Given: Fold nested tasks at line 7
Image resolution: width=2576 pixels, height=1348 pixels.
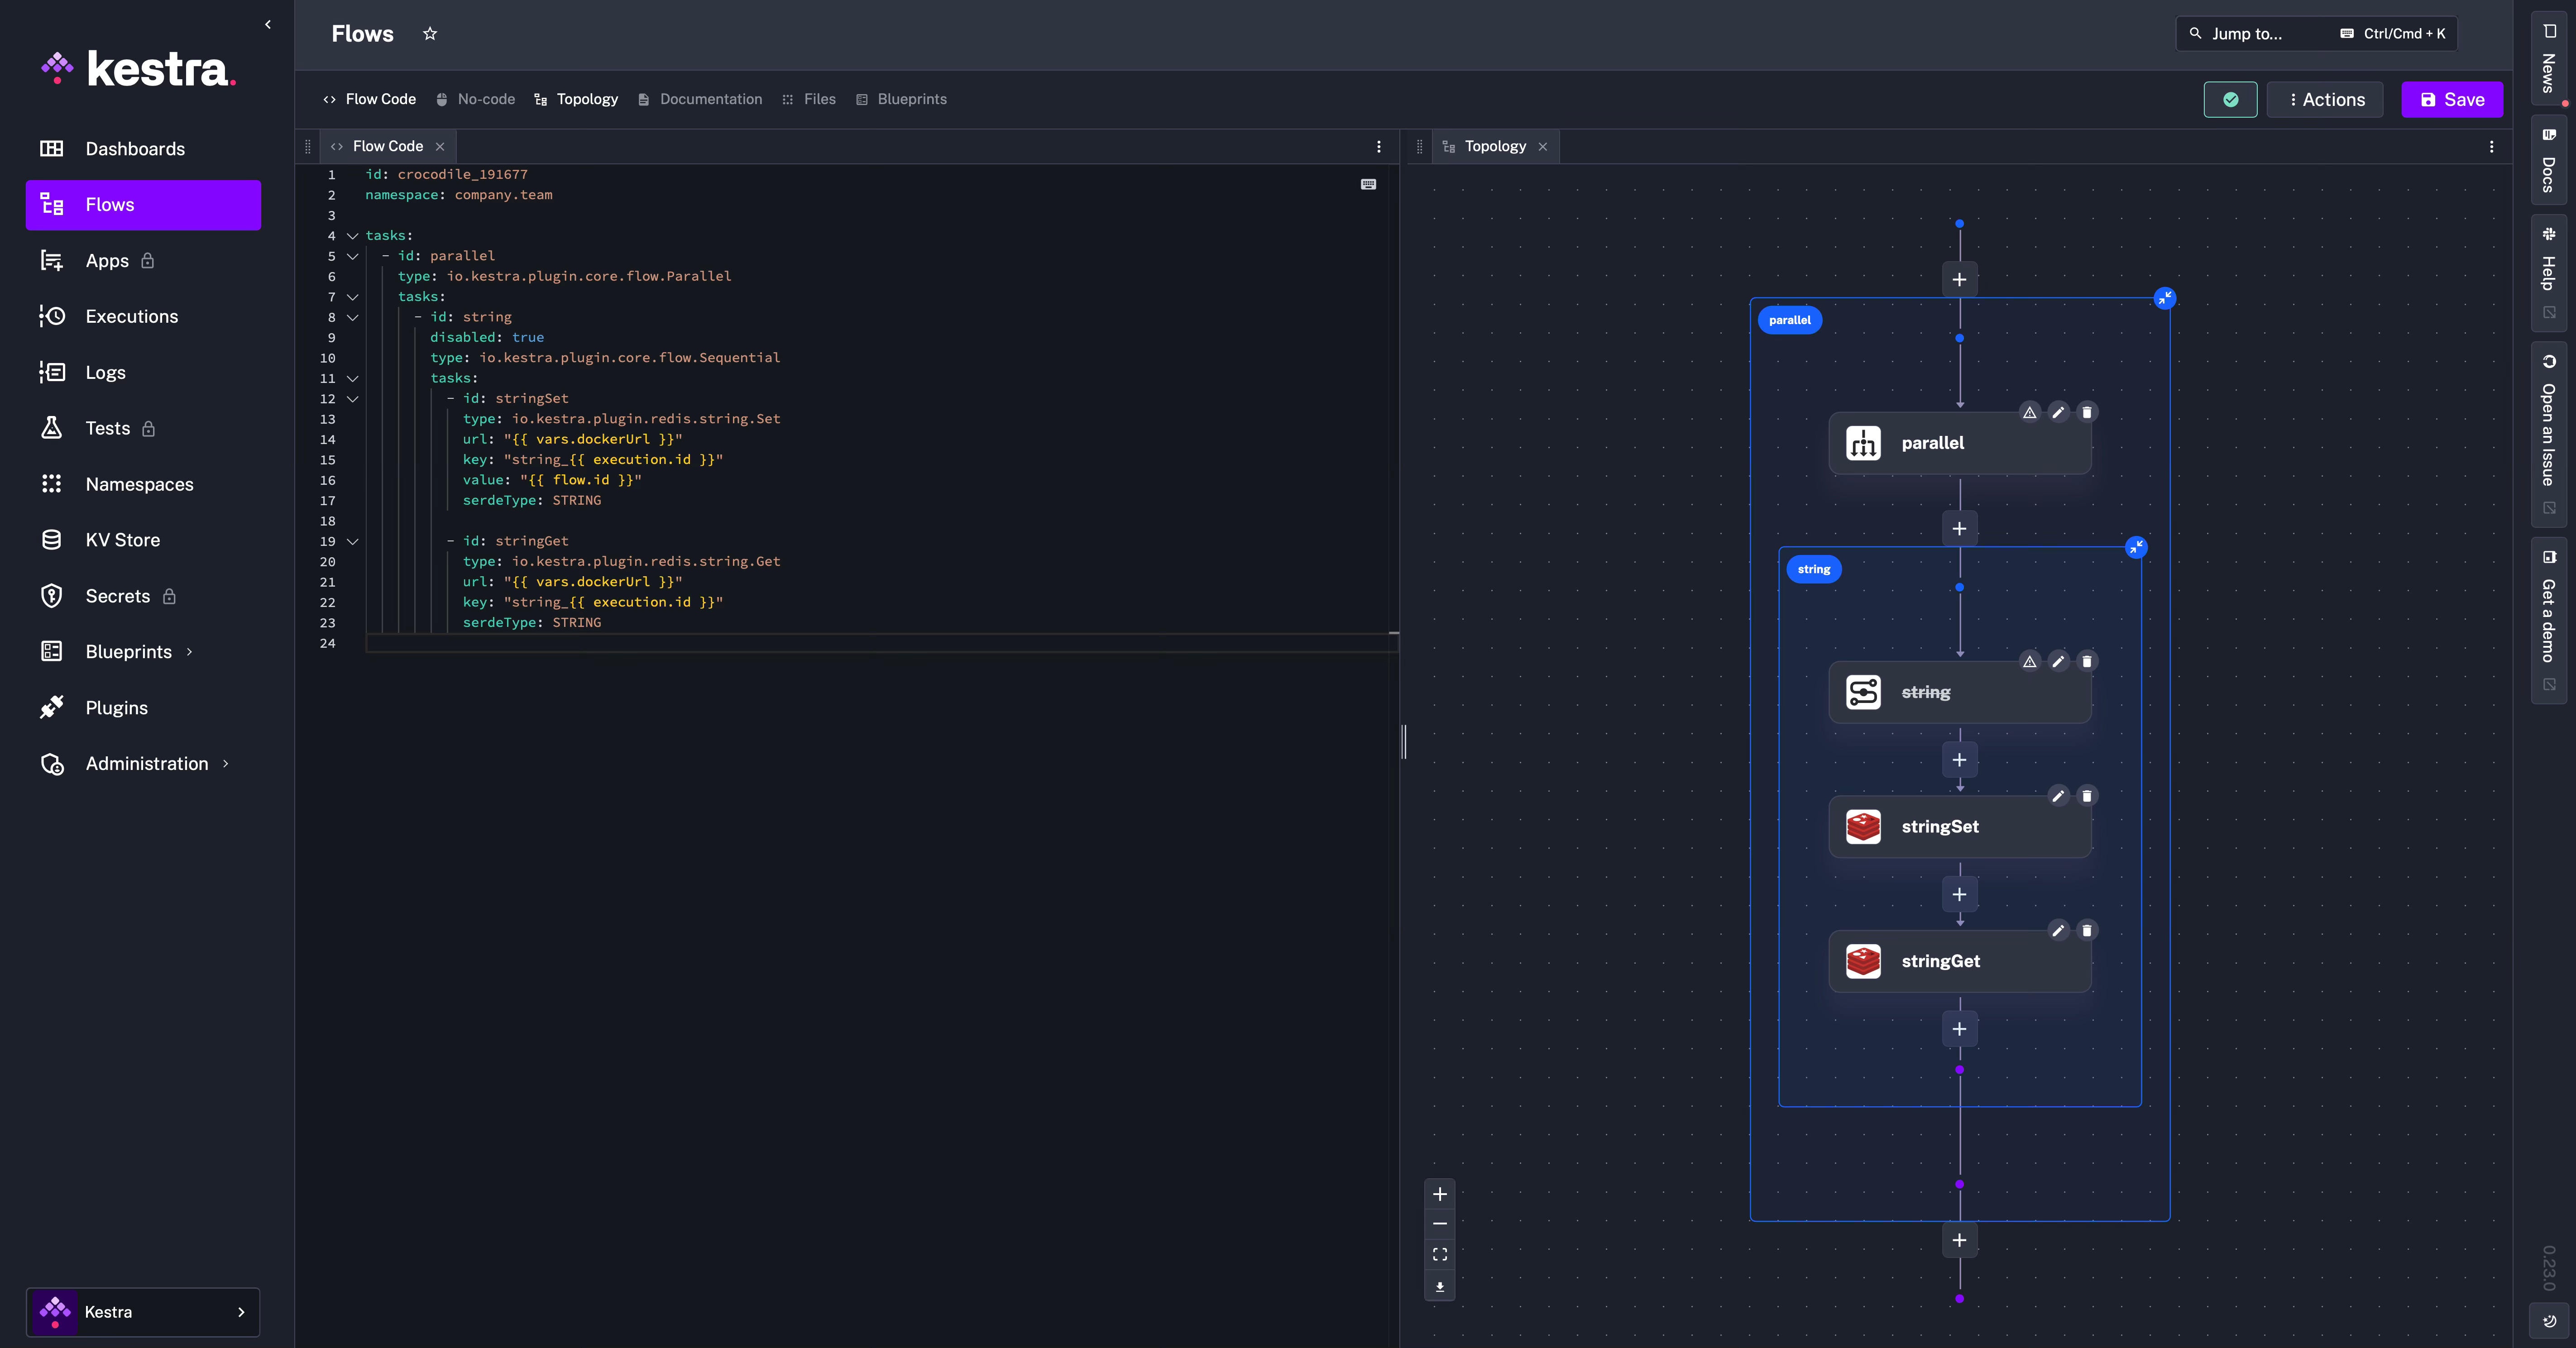Looking at the screenshot, I should tap(352, 297).
